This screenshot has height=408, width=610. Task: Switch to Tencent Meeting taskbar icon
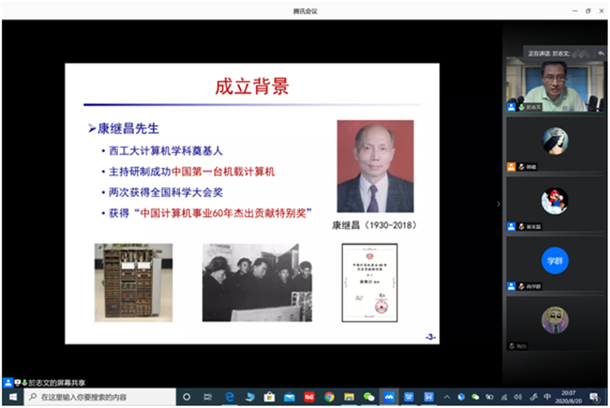tap(390, 397)
